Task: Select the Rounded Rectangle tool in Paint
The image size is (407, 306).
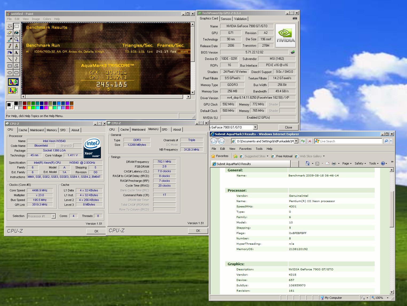Action: (17, 73)
